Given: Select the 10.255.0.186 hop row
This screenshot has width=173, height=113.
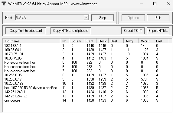Looking at the screenshot, I should click(87, 84).
